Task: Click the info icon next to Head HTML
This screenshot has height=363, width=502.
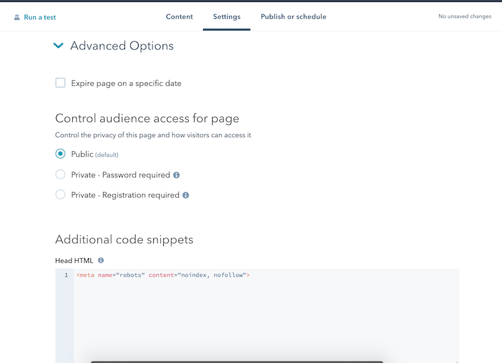Action: 100,260
